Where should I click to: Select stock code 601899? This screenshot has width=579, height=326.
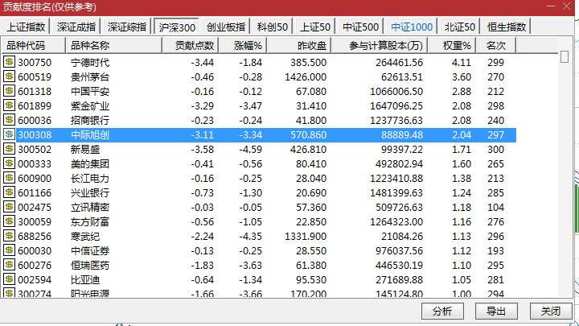point(35,106)
